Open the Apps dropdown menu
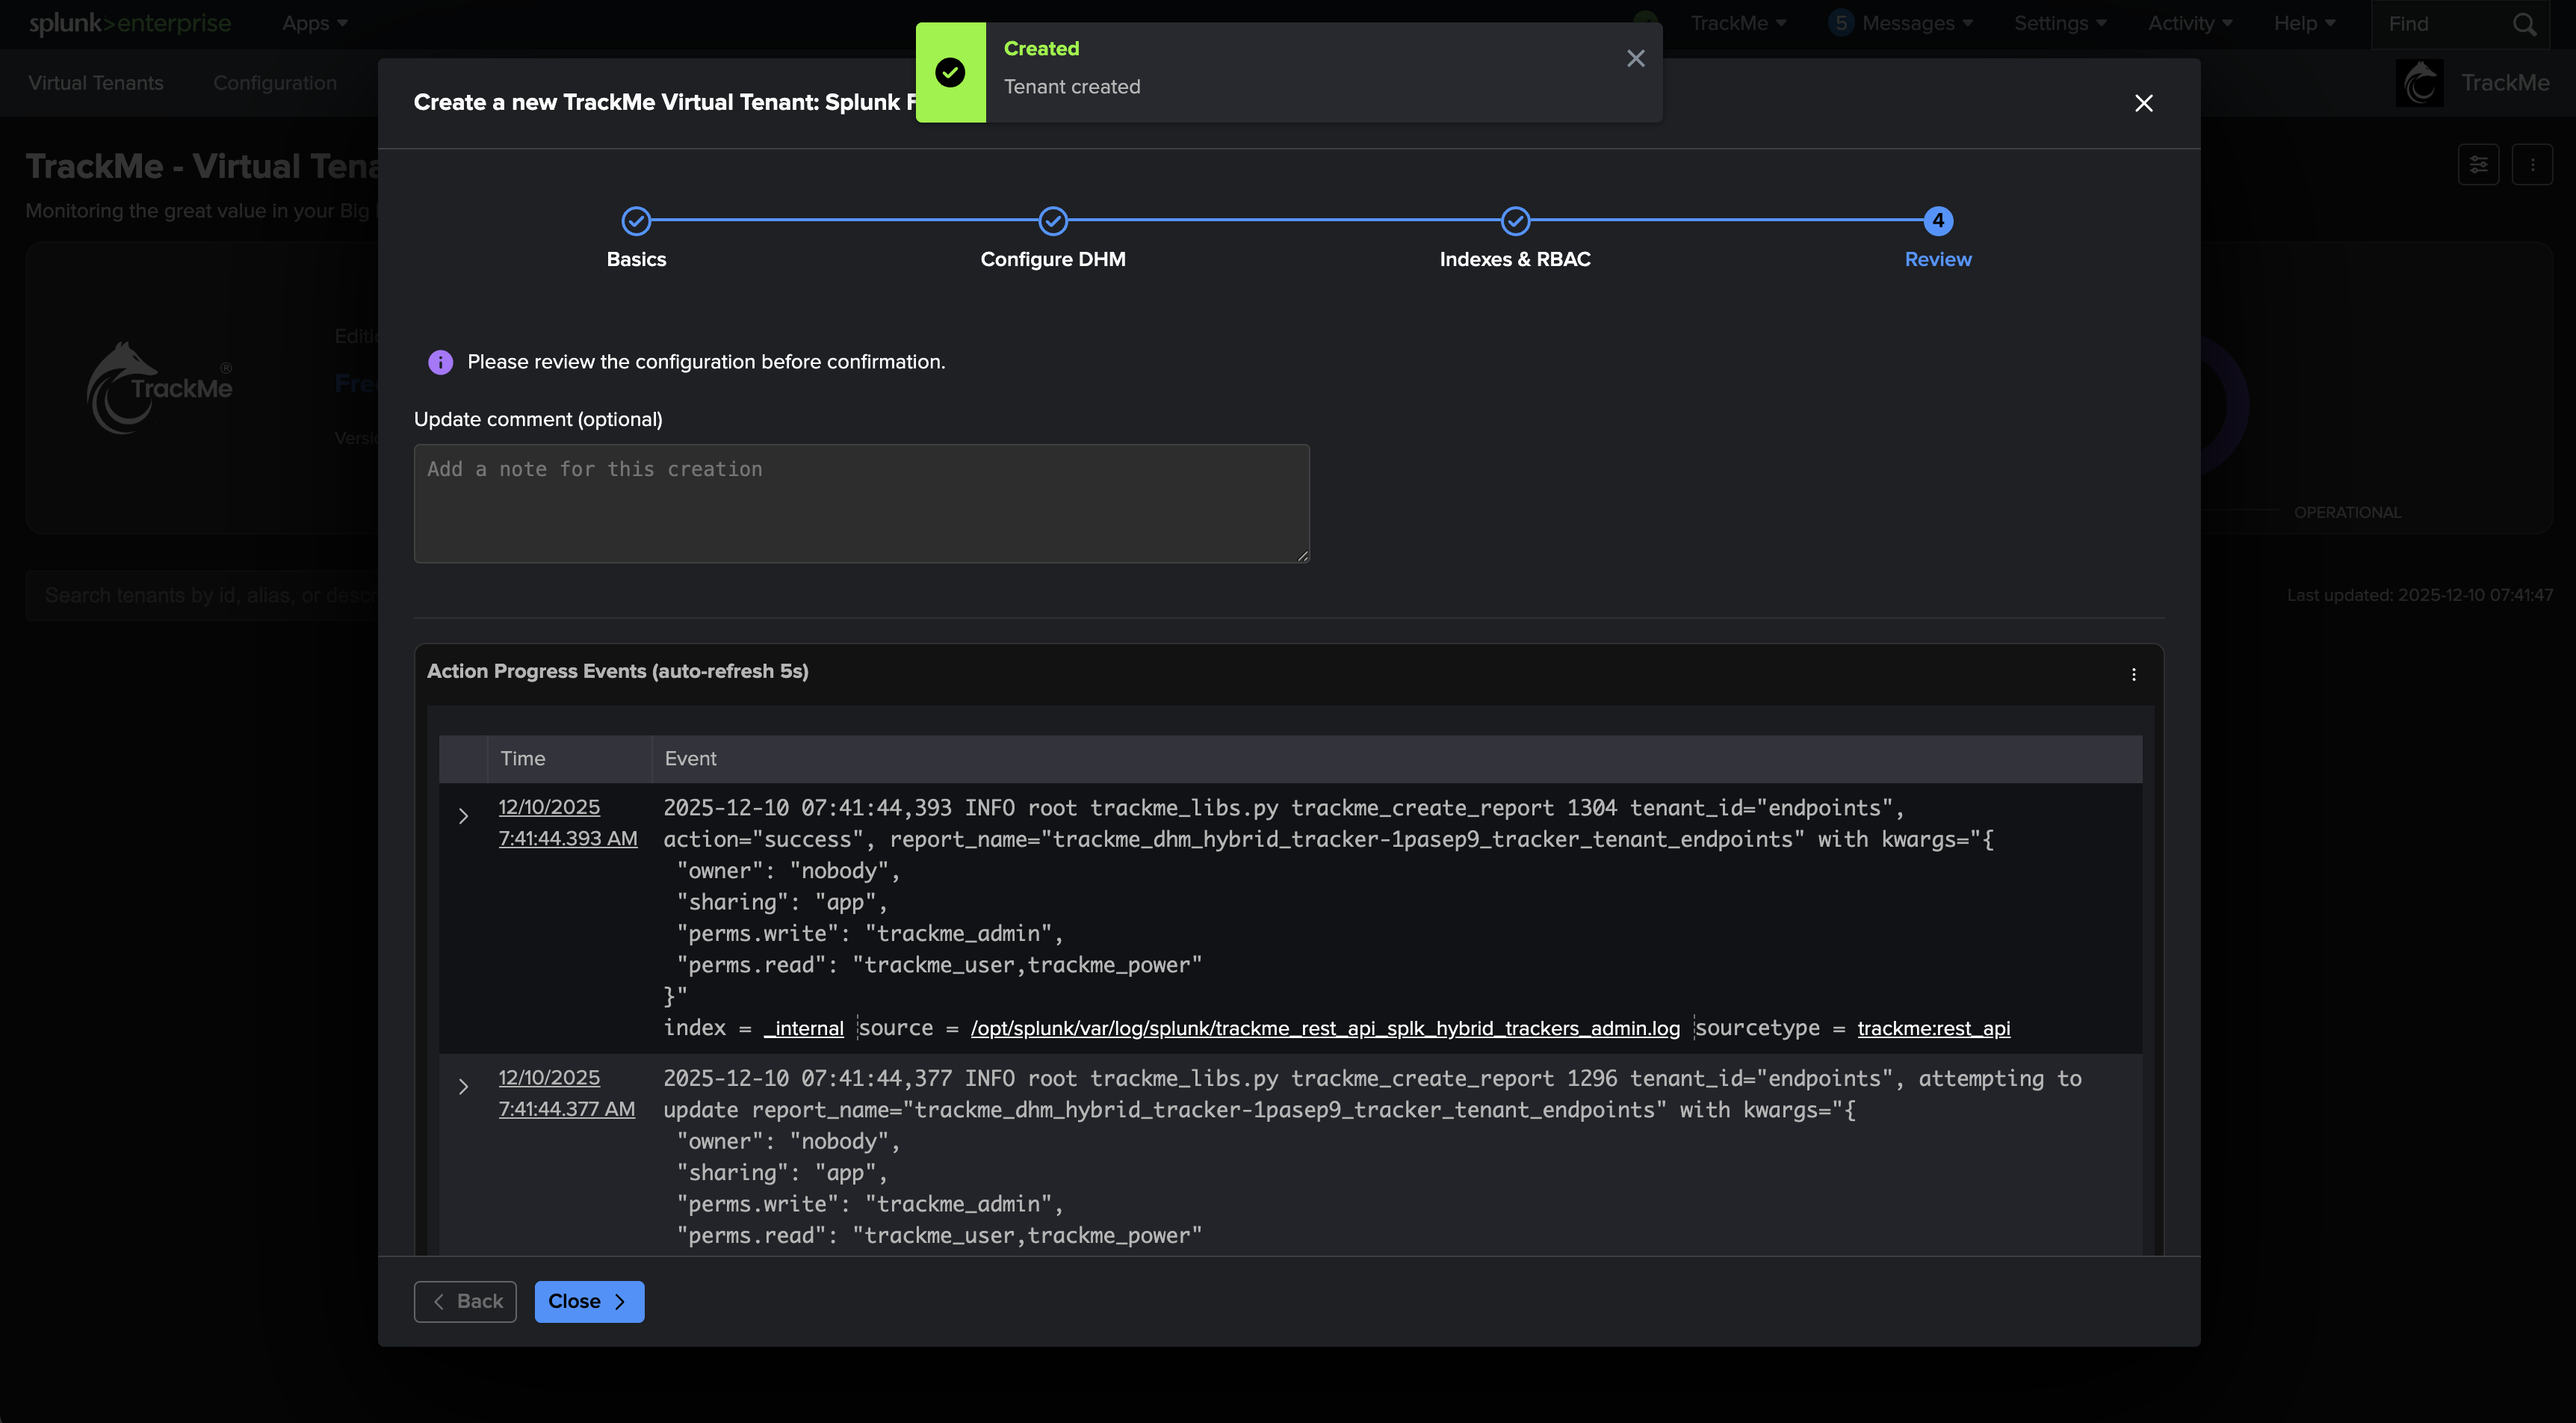This screenshot has height=1423, width=2576. pos(314,23)
